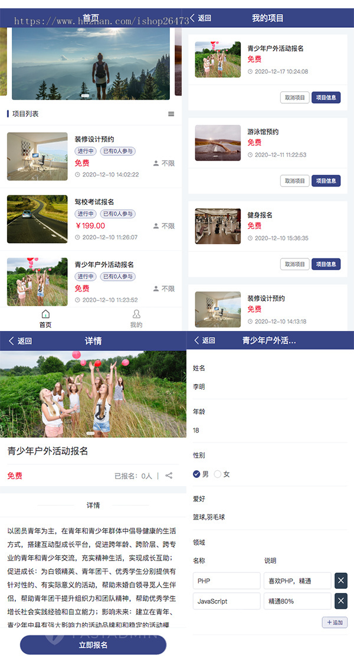This screenshot has height=662, width=354.
Task: Tap the 我的 profile icon in bottom nav
Action: [136, 314]
